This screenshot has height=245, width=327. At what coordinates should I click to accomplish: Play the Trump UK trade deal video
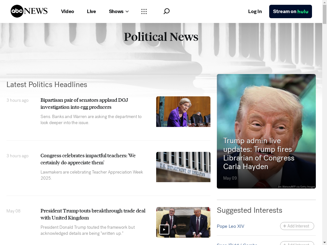coord(164,229)
